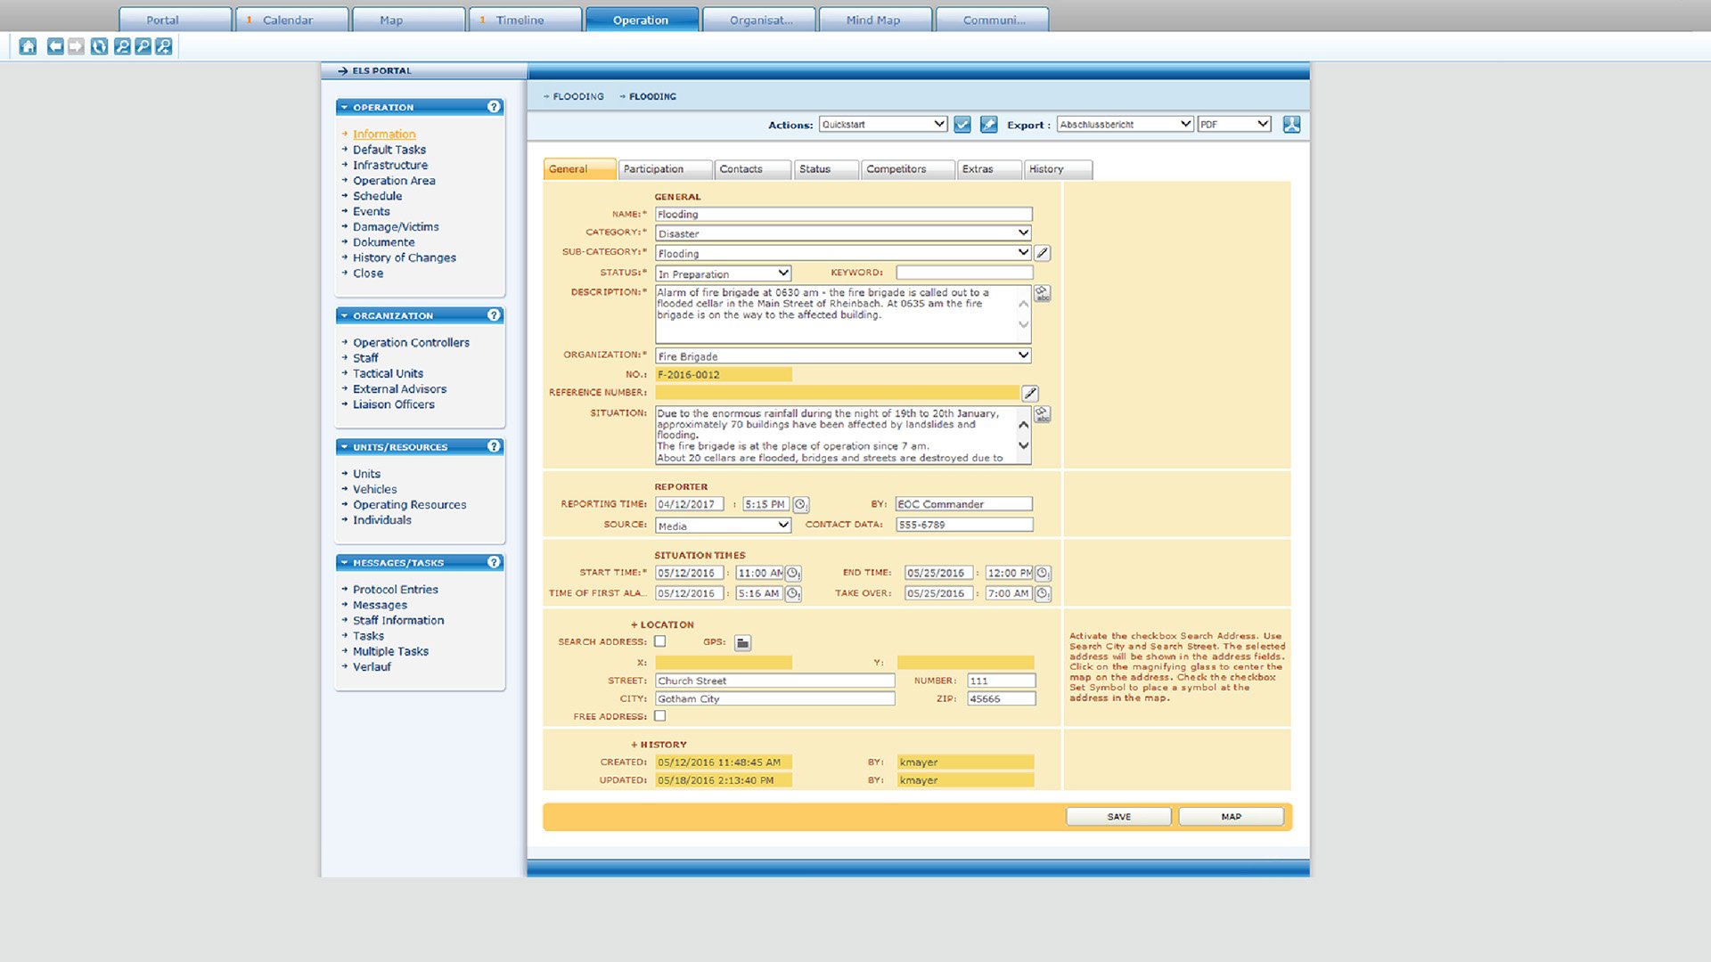Click the back arrow navigation icon

(55, 46)
